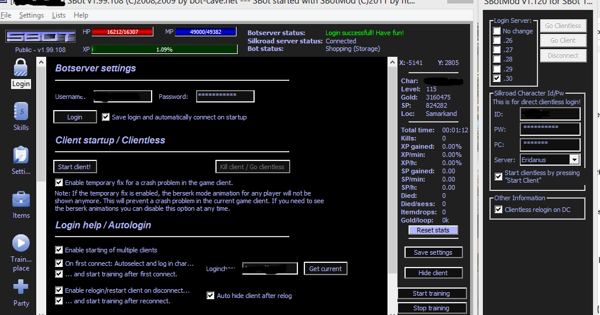Open the Login section padlock icon

pos(20,68)
